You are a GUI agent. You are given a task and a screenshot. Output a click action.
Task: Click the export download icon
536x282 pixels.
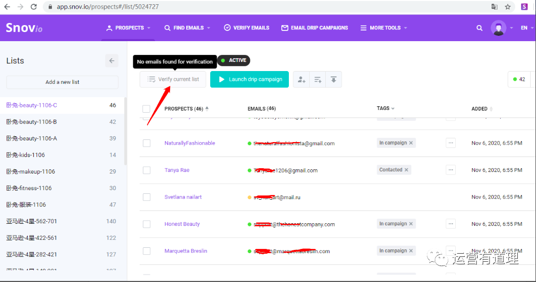pos(333,80)
